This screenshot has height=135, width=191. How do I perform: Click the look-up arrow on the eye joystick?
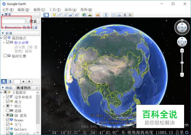pyautogui.click(x=182, y=24)
